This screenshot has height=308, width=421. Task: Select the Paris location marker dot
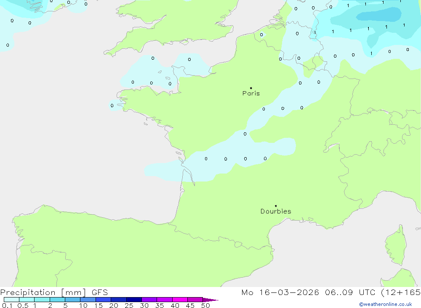click(251, 88)
